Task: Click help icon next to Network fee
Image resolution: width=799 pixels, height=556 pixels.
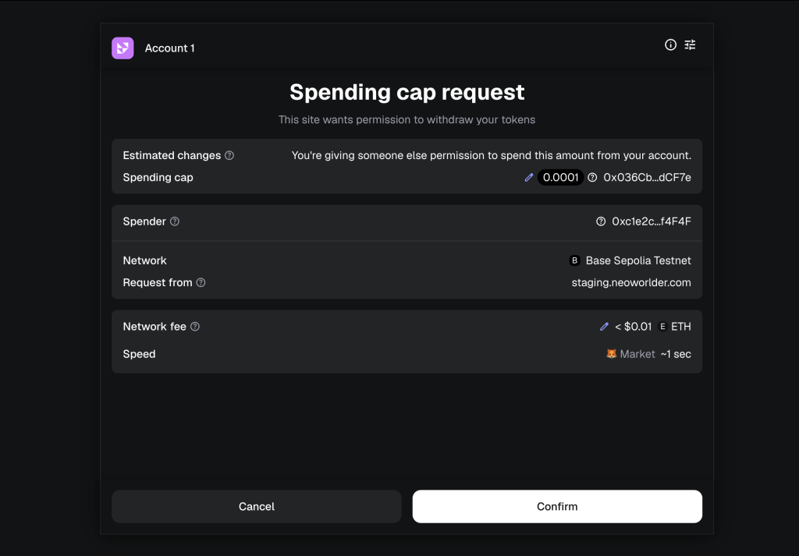Action: (x=195, y=327)
